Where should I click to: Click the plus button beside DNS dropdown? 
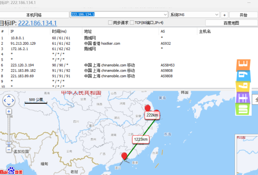click(x=224, y=15)
